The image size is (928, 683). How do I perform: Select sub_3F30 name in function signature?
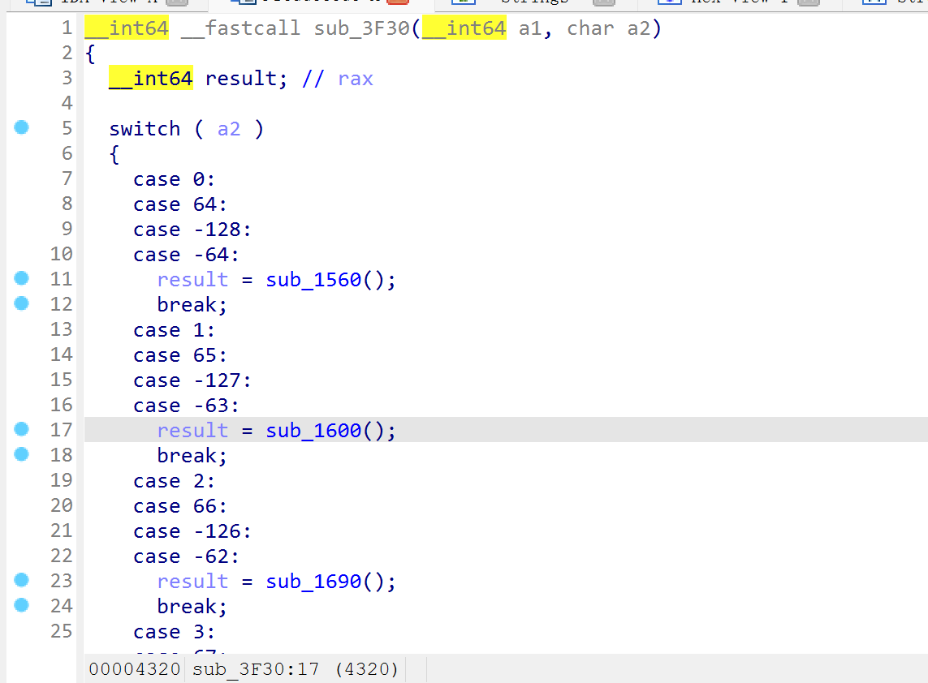point(362,30)
